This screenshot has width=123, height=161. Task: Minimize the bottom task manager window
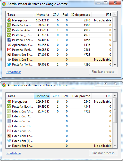pyautogui.click(x=98, y=84)
